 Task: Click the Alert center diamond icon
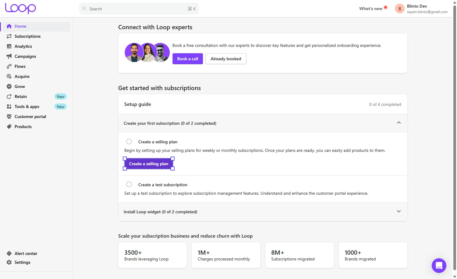click(9, 253)
